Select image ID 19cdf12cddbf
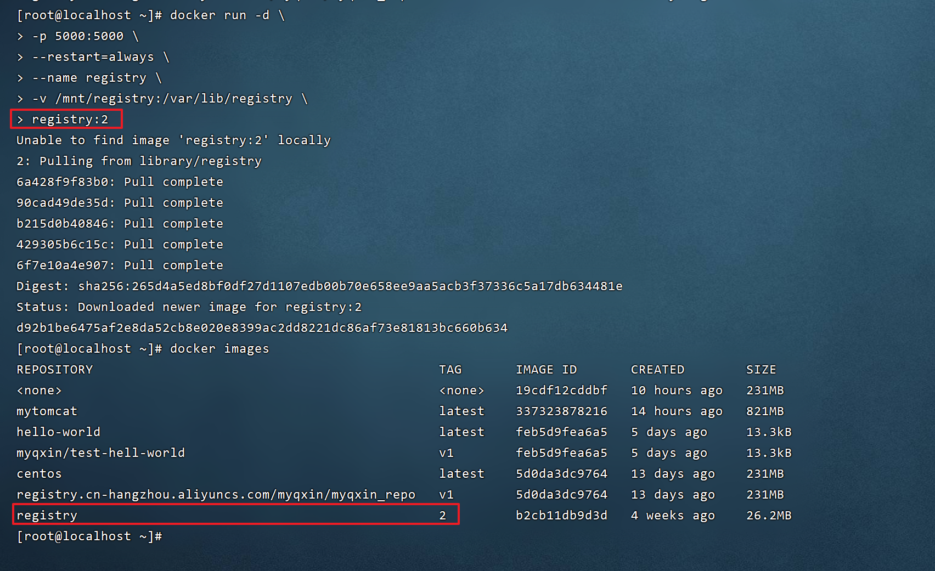935x571 pixels. click(562, 391)
